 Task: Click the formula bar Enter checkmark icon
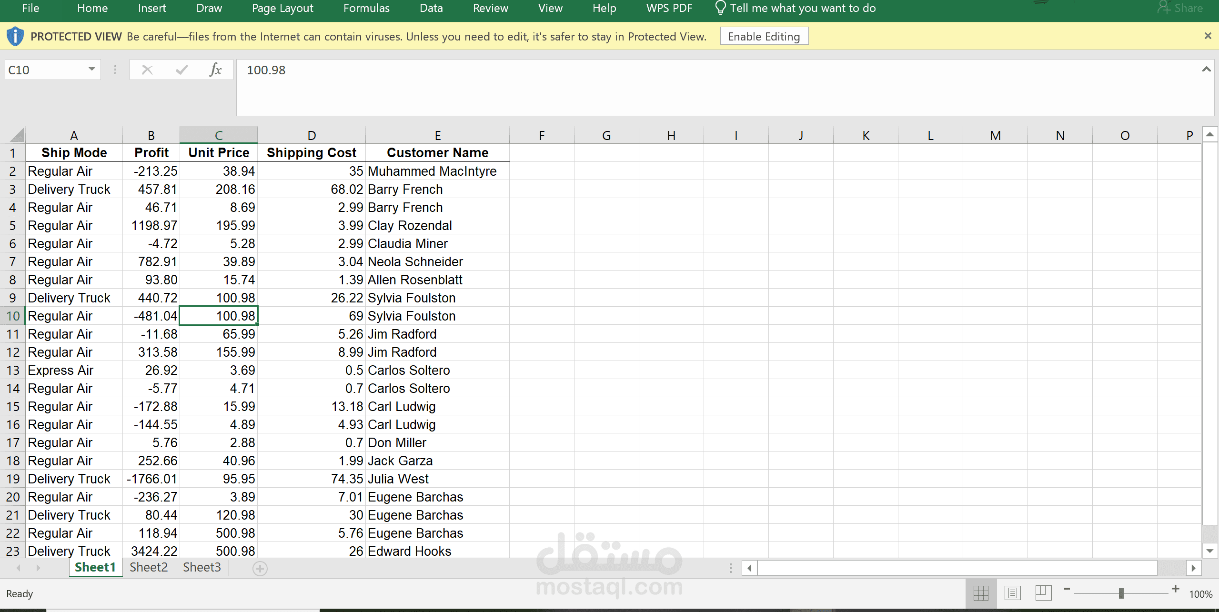[181, 70]
